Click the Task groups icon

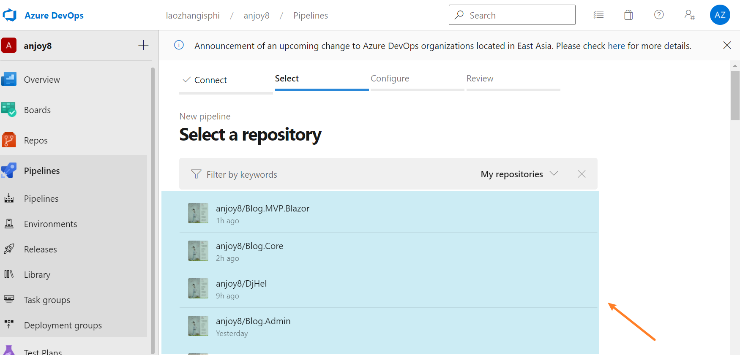tap(9, 299)
